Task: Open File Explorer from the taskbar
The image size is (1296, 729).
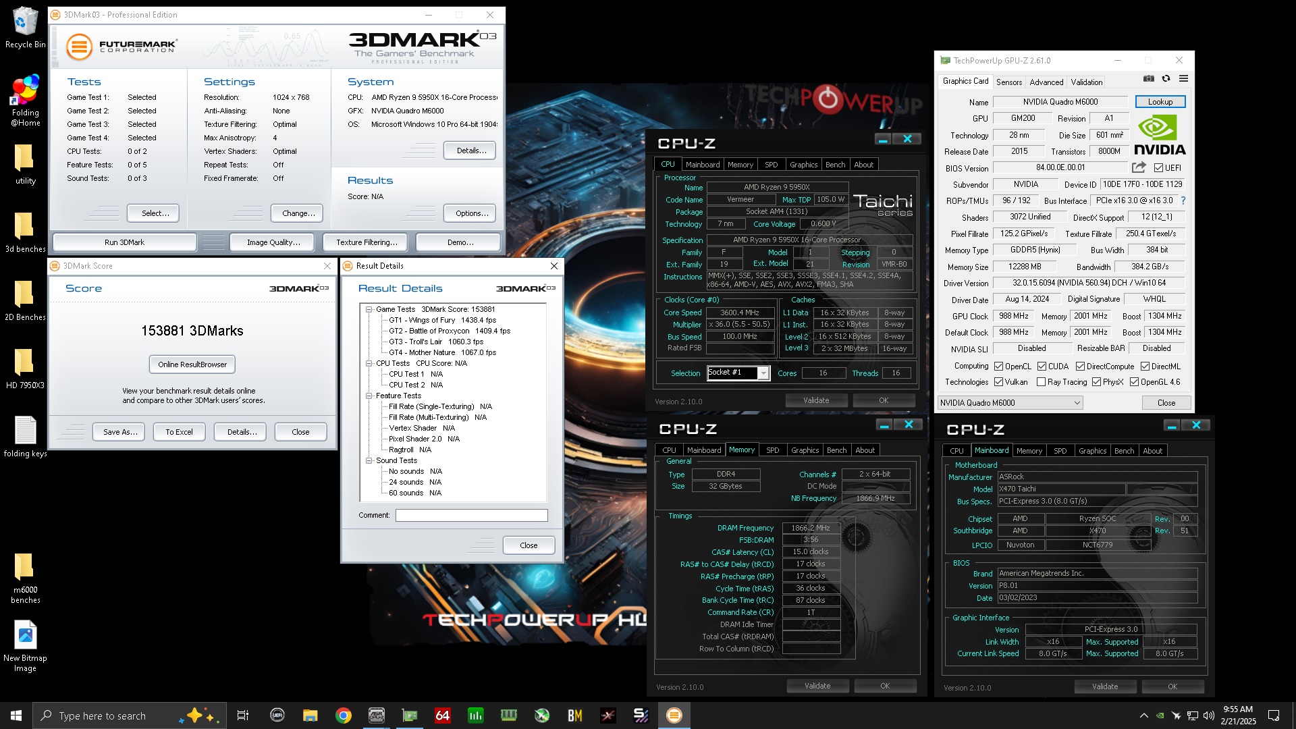Action: coord(310,715)
